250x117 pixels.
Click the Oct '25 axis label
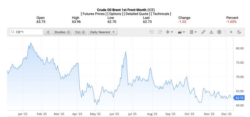[189, 114]
